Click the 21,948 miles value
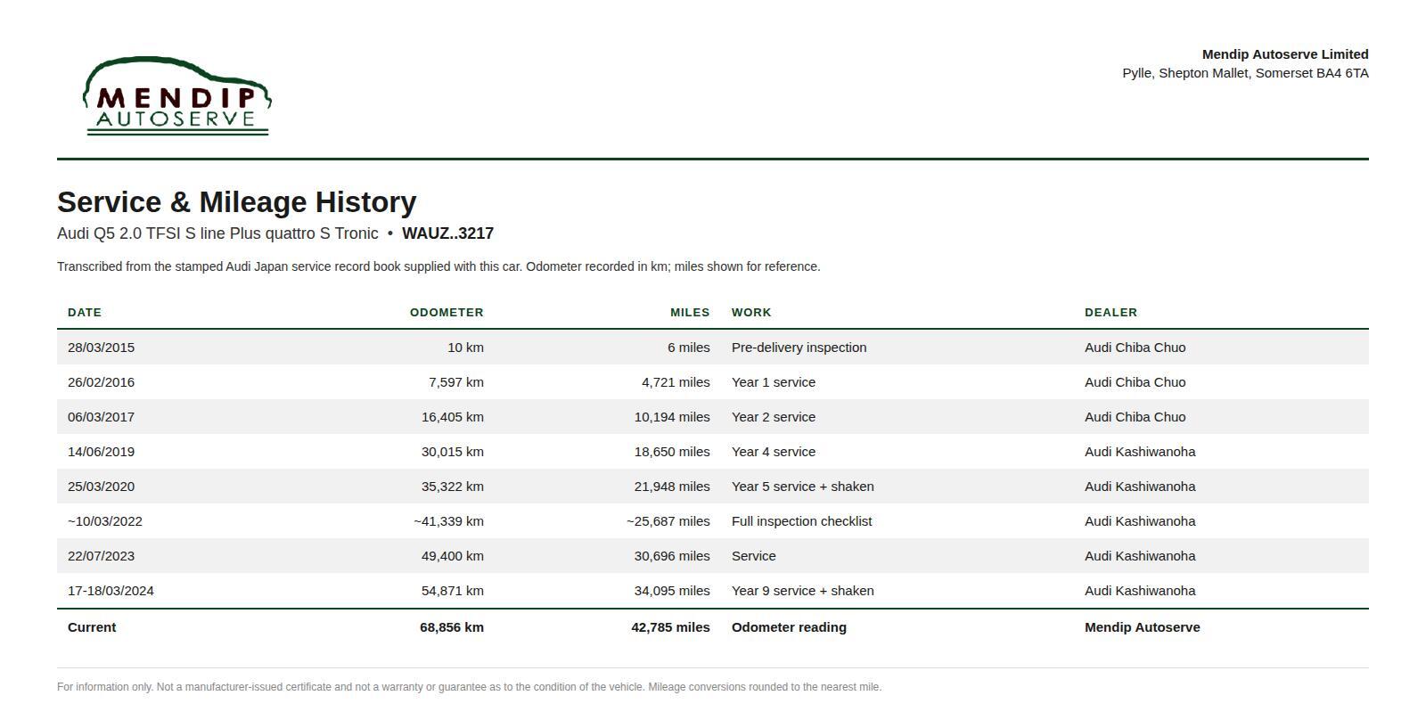The width and height of the screenshot is (1426, 720). pos(672,487)
